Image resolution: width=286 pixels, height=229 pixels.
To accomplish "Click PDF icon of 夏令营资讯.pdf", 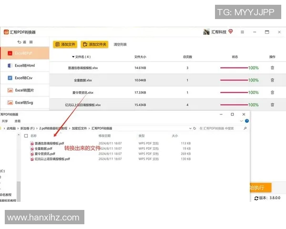I will click(x=32, y=154).
